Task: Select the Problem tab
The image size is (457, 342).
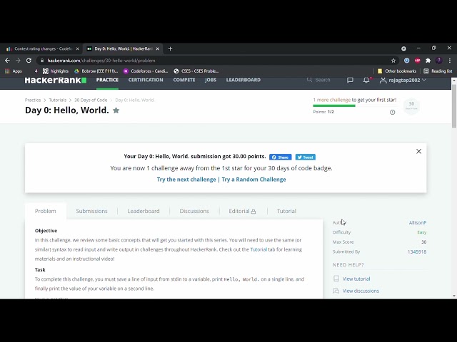Action: [x=46, y=211]
